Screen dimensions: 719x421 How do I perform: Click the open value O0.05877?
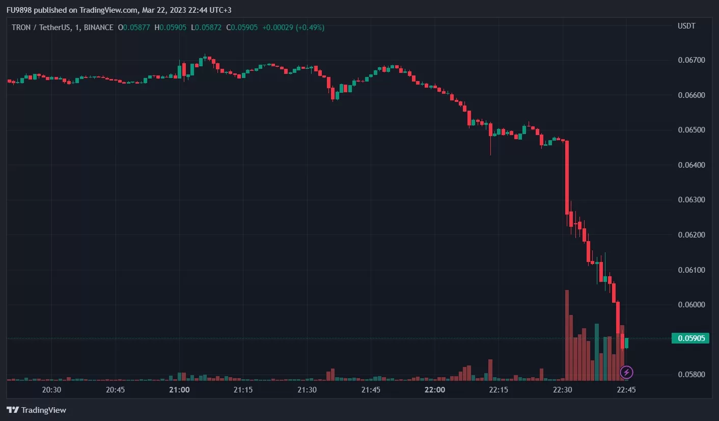pos(134,28)
